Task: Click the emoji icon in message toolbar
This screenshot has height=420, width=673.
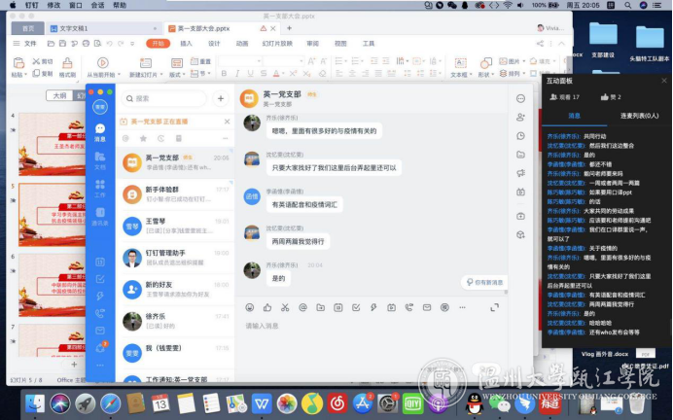Action: (250, 307)
